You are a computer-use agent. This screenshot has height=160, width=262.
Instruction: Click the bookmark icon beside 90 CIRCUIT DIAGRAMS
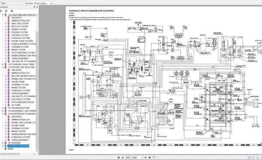tap(6, 146)
